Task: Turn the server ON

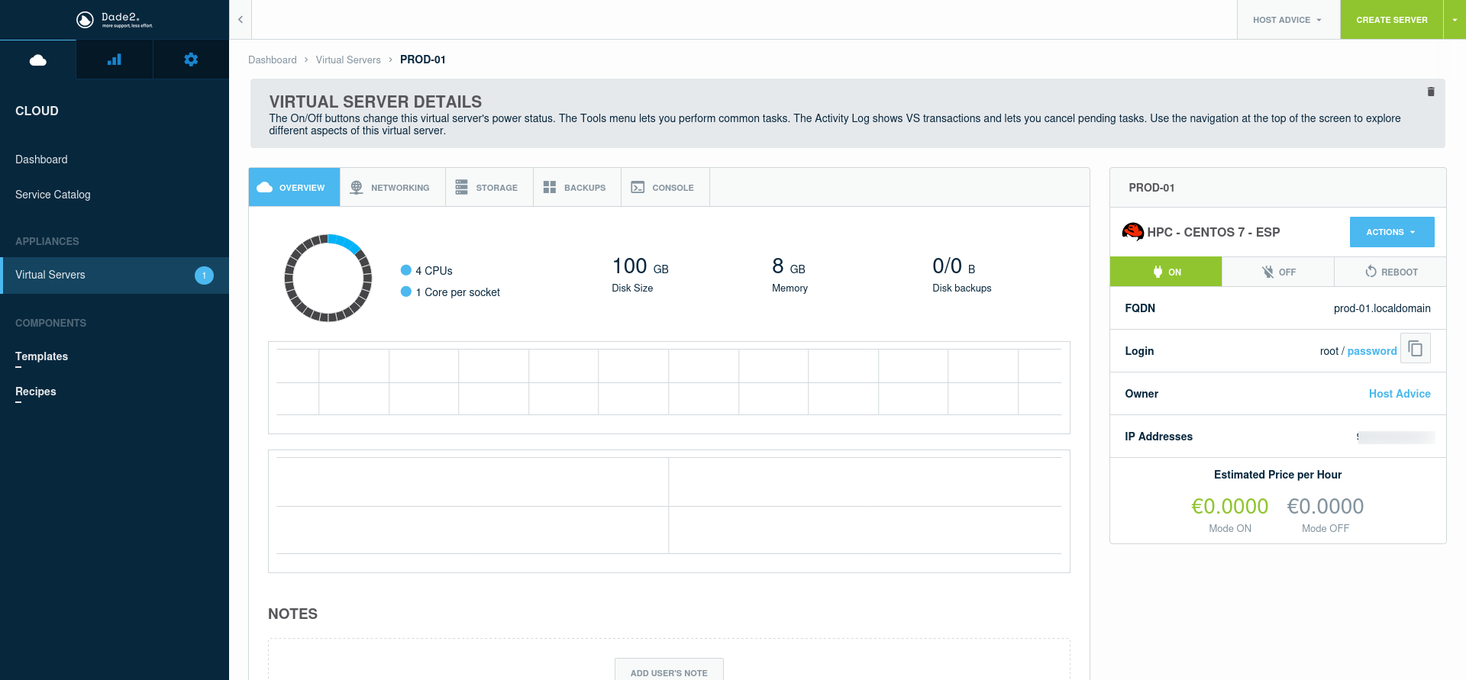Action: click(1166, 272)
